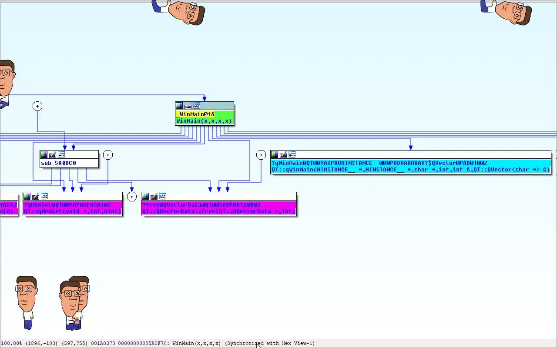This screenshot has height=348, width=557.
Task: Click the pencil edit icon on QT::qWinMain node
Action: 283,154
